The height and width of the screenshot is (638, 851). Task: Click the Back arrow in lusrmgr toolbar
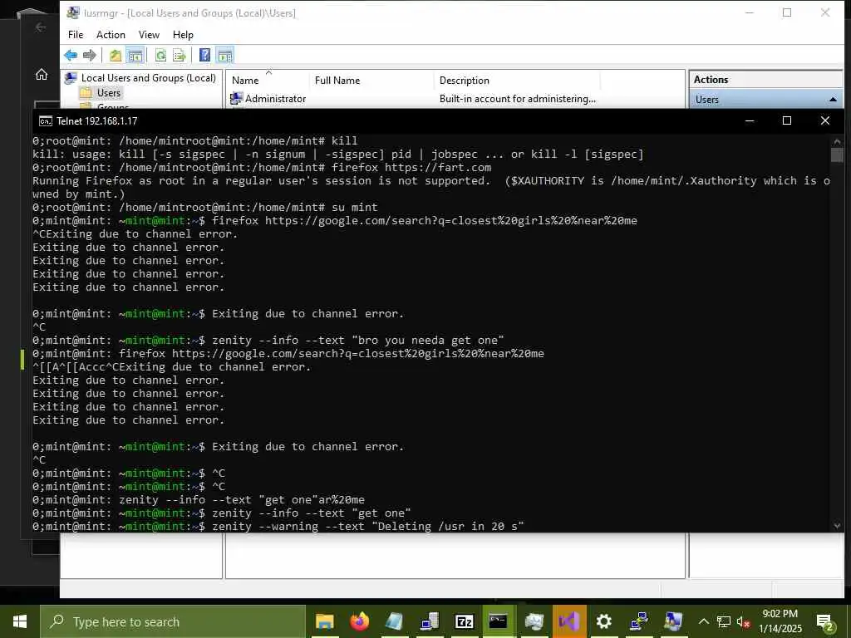point(71,56)
